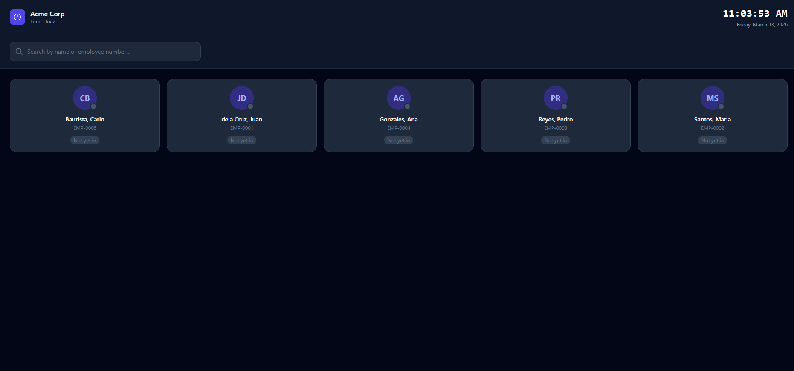
Task: Click the "Not yet in" badge for Gonzales, Ana
Action: point(399,141)
